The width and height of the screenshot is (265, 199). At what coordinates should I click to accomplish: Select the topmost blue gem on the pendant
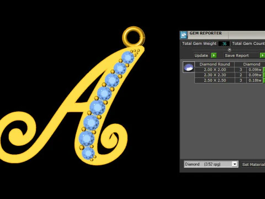coord(128,57)
